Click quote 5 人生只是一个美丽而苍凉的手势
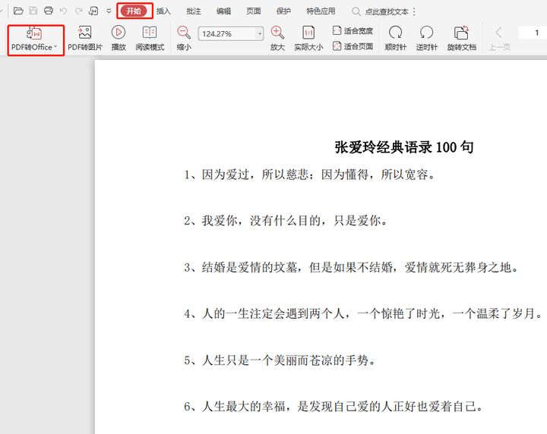The height and width of the screenshot is (434, 547). point(280,360)
